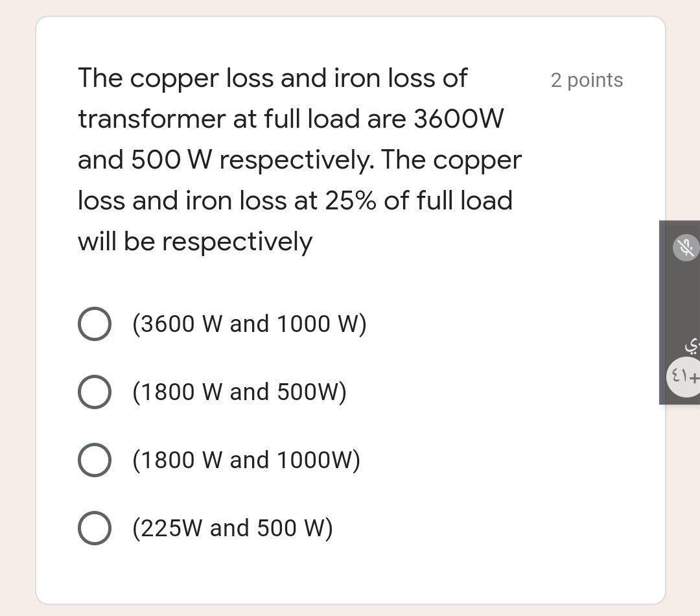The height and width of the screenshot is (616, 700).
Task: Click the option text (225W and 500 W)
Action: tap(233, 528)
